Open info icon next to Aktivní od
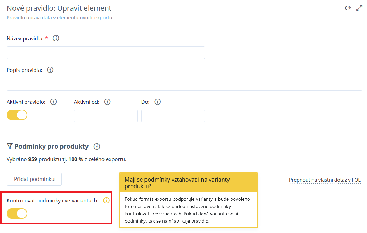Screen dimensions: 367x233 [x=107, y=102]
